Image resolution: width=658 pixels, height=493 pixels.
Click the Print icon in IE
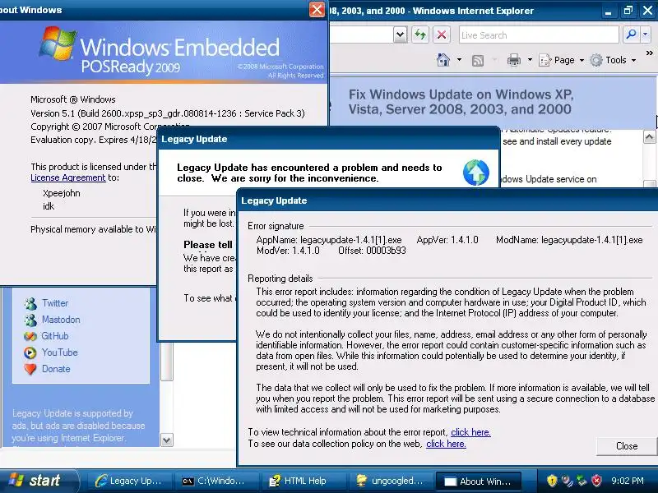click(x=513, y=60)
